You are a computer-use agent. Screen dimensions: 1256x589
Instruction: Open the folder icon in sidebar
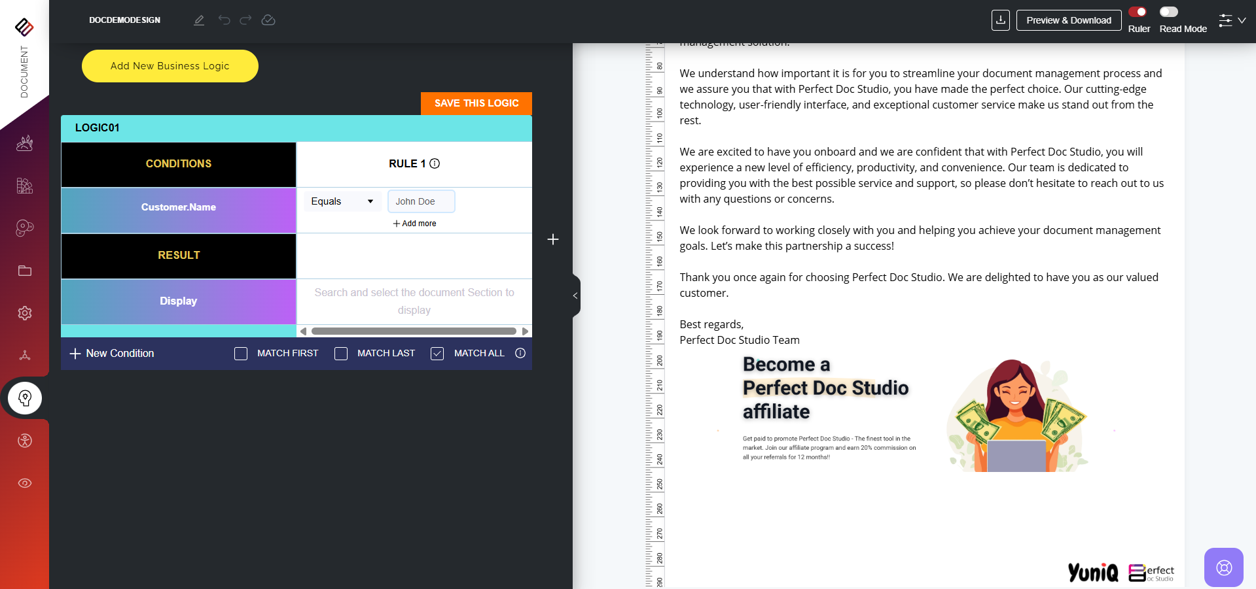25,271
